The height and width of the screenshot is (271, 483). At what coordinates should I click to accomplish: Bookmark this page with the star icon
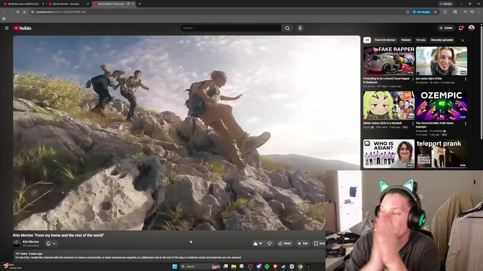pyautogui.click(x=435, y=12)
